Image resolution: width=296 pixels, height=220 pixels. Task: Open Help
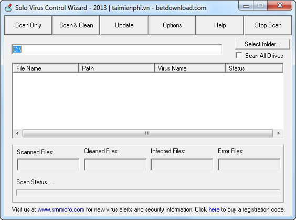(x=220, y=25)
